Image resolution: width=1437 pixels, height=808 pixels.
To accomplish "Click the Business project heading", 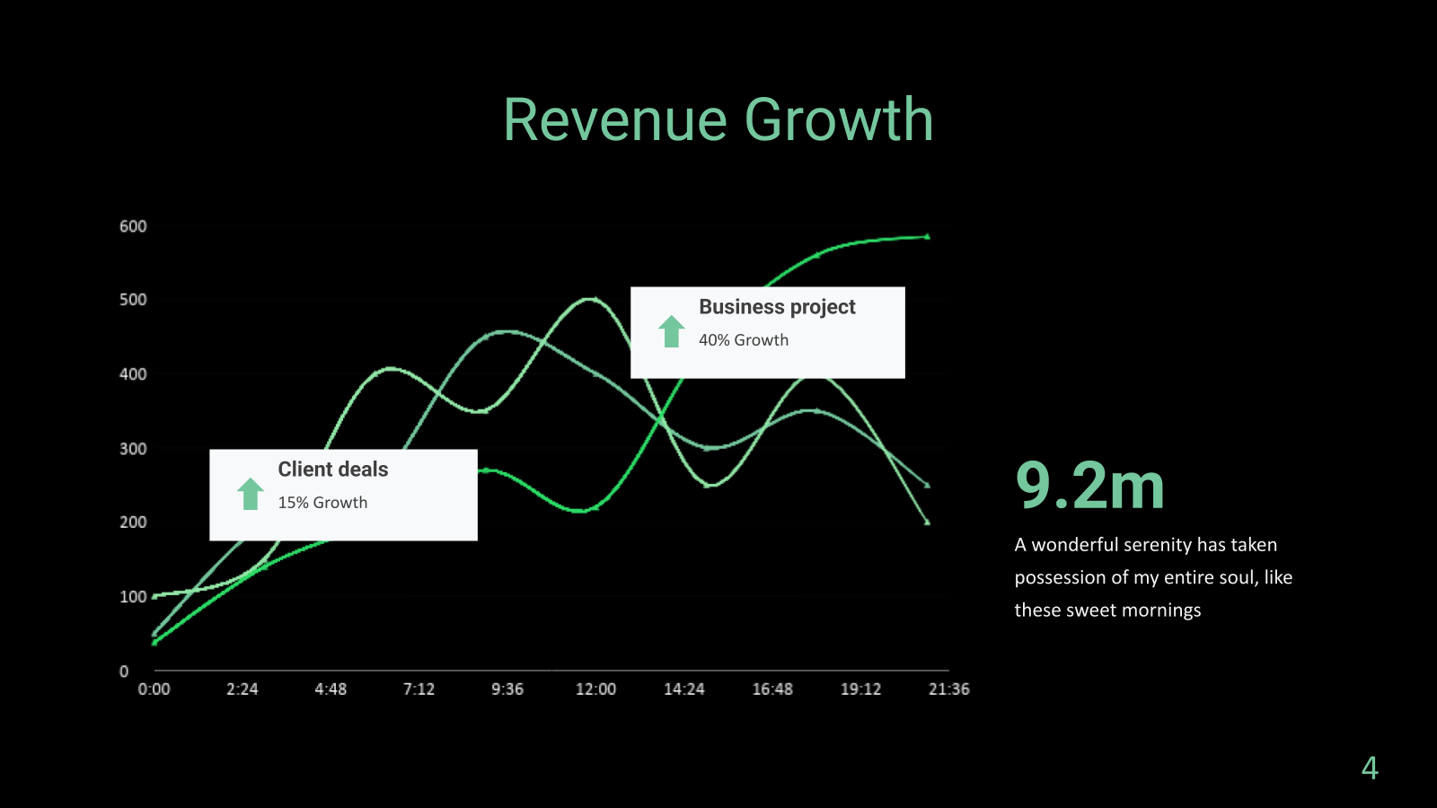I will (777, 307).
